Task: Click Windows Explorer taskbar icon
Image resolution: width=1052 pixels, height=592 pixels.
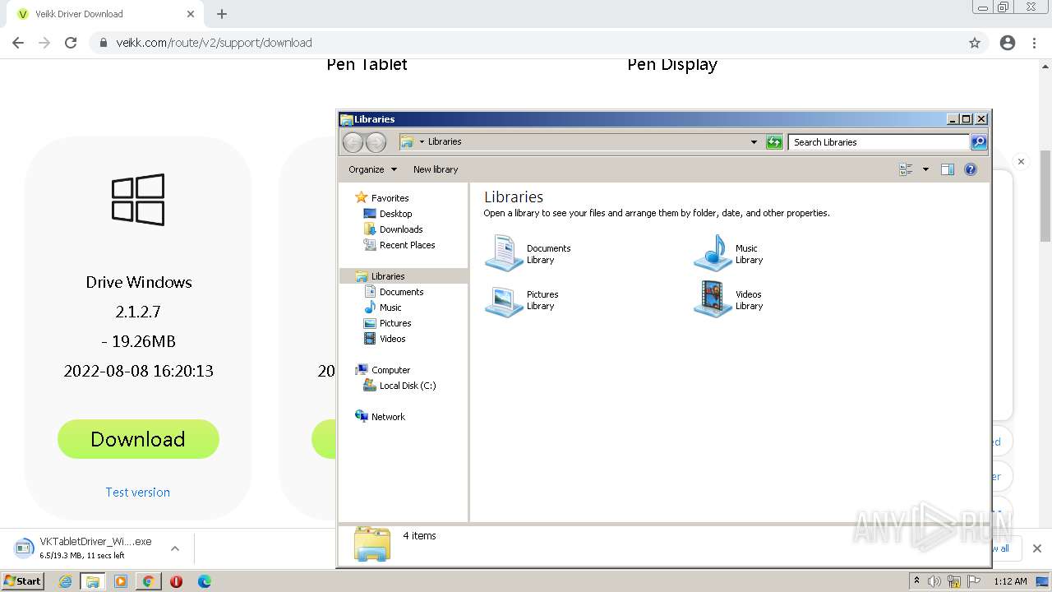Action: point(93,581)
